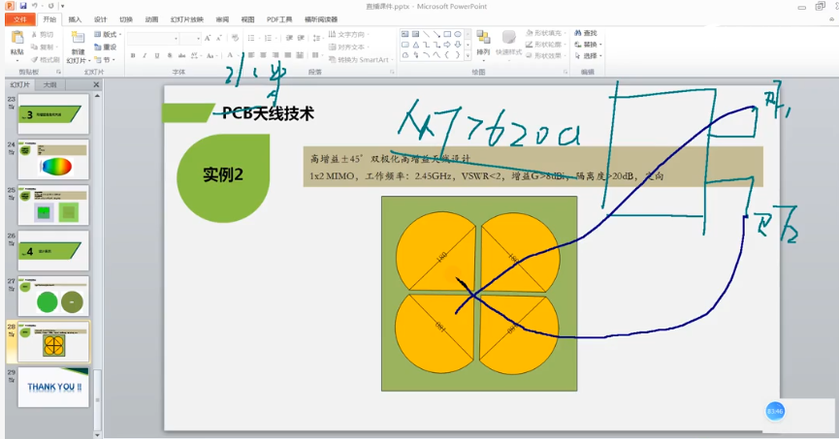Select the Oval shape
Viewport: 839px width, 439px height.
[x=458, y=34]
